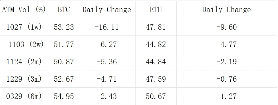Viewport: 278px width, 105px height.
Task: Select the 1124 (2m) expiry cell
Action: [x=24, y=61]
